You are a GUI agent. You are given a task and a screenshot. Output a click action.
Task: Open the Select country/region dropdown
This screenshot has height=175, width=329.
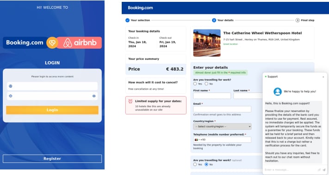tap(222, 126)
